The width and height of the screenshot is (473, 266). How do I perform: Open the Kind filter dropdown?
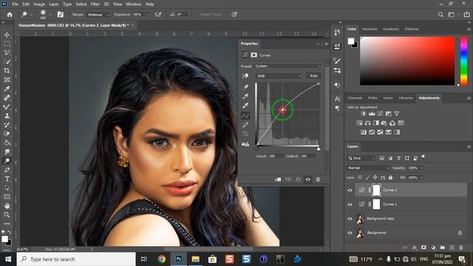tap(361, 158)
